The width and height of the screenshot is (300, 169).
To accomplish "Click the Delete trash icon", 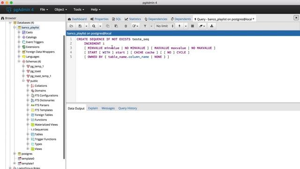I will [126, 26].
